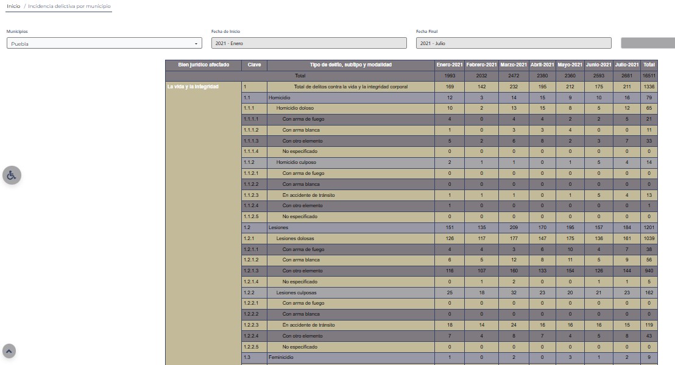Screen dimensions: 675x365
Task: Click the wheelchair accessibility icon
Action: pos(11,175)
